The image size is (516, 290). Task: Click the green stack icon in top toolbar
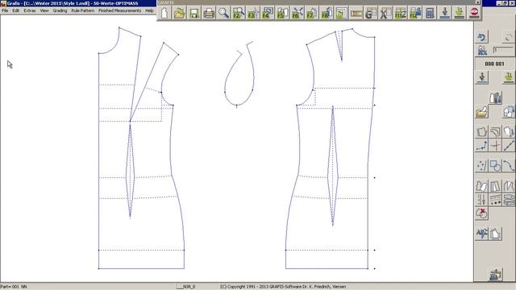460,13
